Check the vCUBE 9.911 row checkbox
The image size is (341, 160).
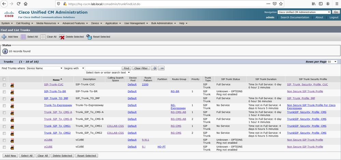tap(4, 140)
